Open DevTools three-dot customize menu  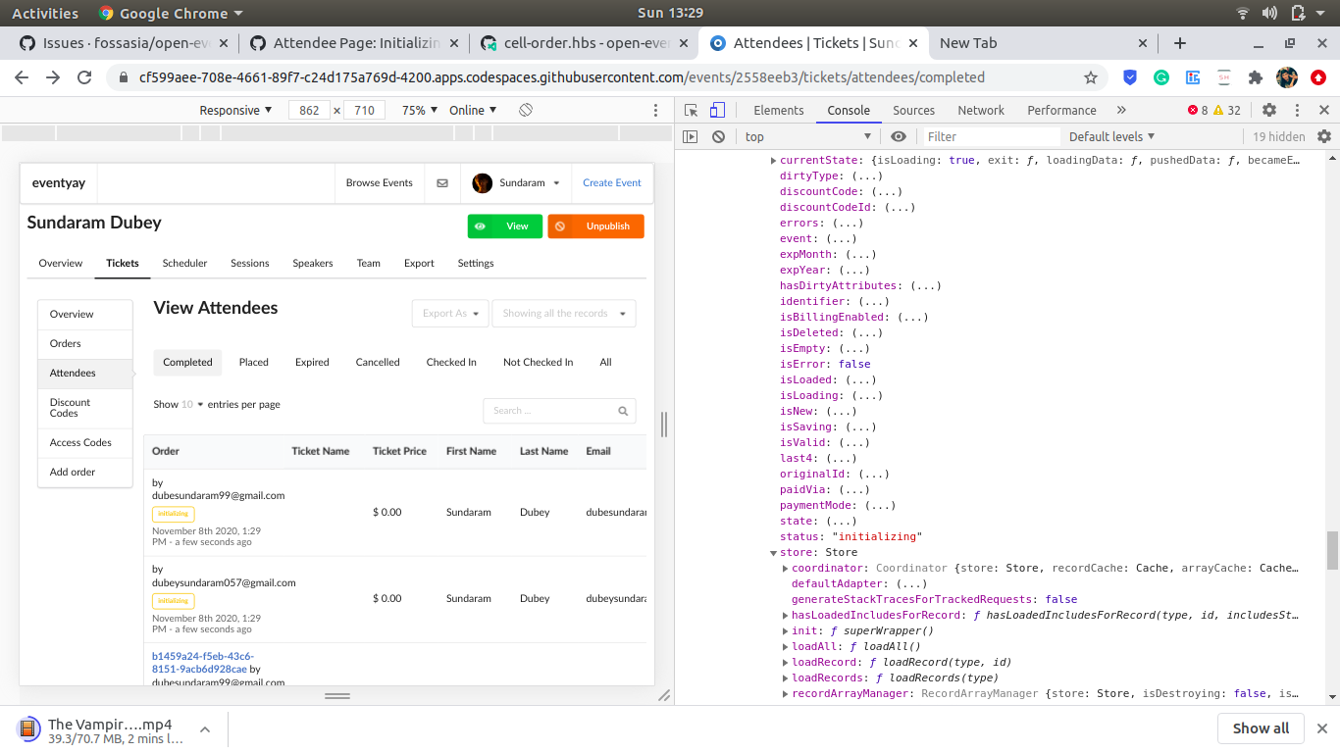(1297, 110)
